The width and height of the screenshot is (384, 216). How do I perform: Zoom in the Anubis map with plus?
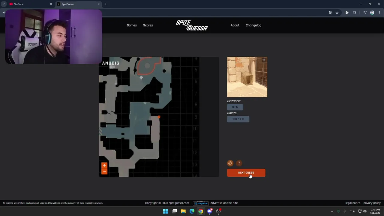coord(104,165)
